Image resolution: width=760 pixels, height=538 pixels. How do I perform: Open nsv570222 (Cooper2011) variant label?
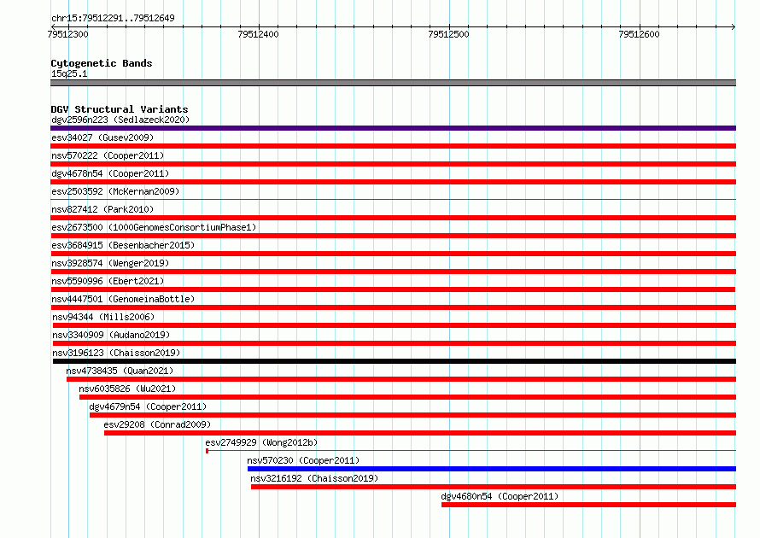(108, 155)
